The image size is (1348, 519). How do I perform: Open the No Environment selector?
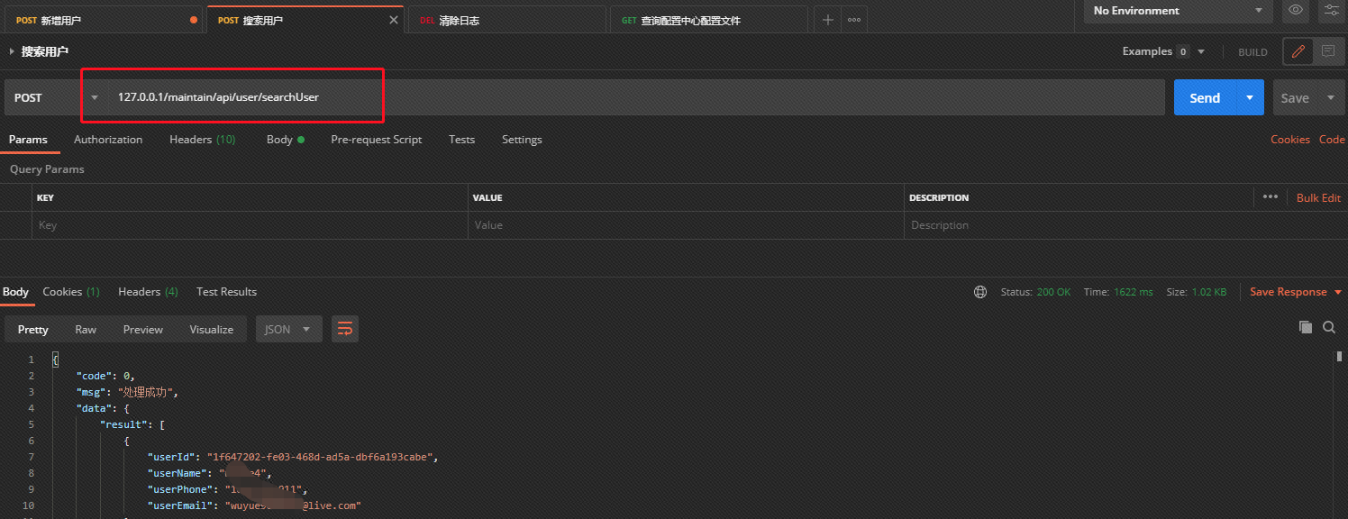(x=1171, y=11)
